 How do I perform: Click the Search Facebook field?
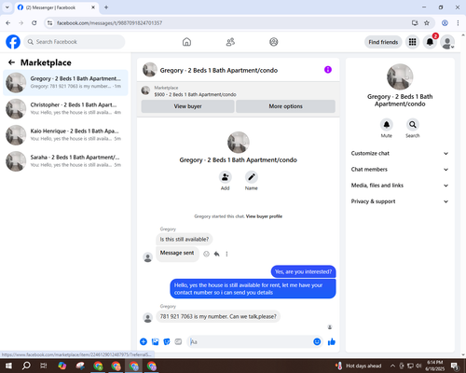[x=75, y=42]
